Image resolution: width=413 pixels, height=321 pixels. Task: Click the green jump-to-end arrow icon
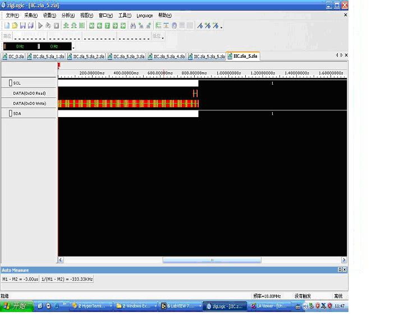(x=123, y=26)
